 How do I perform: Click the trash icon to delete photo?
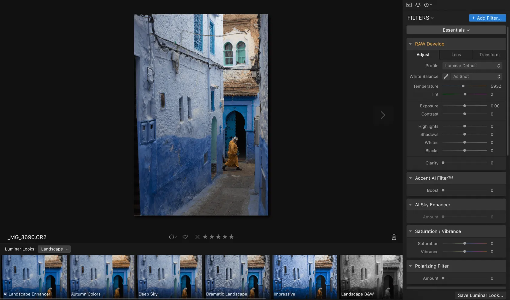click(x=394, y=237)
